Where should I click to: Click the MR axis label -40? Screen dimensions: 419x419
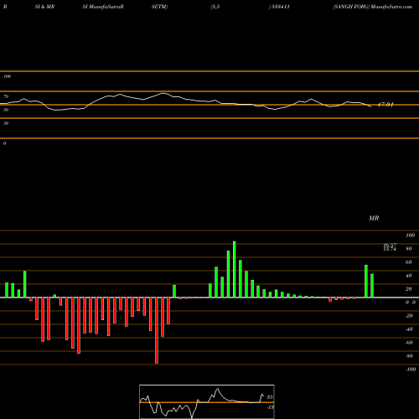(409, 329)
